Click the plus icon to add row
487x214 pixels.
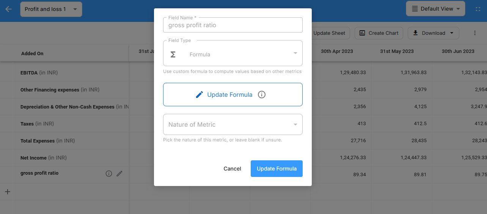click(7, 192)
